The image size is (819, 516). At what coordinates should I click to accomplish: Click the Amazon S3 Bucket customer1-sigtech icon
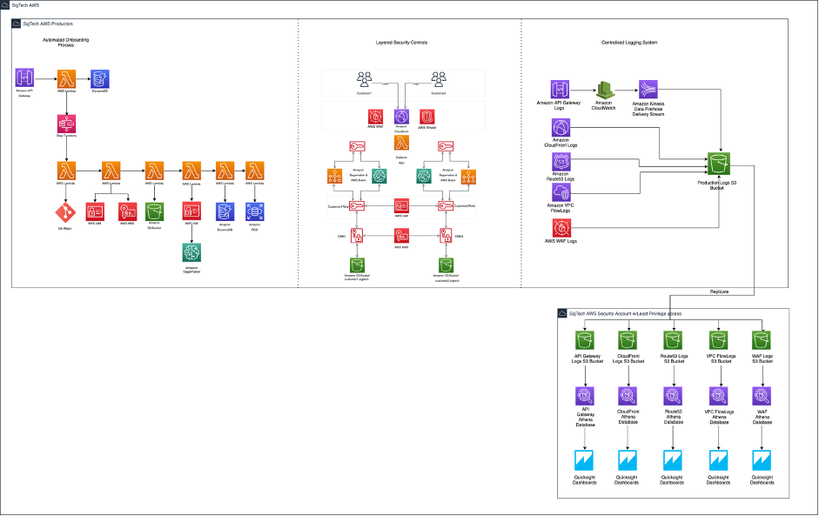[x=357, y=265]
